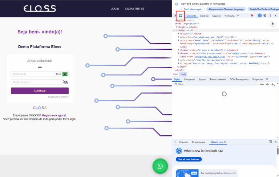This screenshot has width=279, height=177.
Task: Toggle the drawer sidebar layout icon
Action: [x=270, y=142]
